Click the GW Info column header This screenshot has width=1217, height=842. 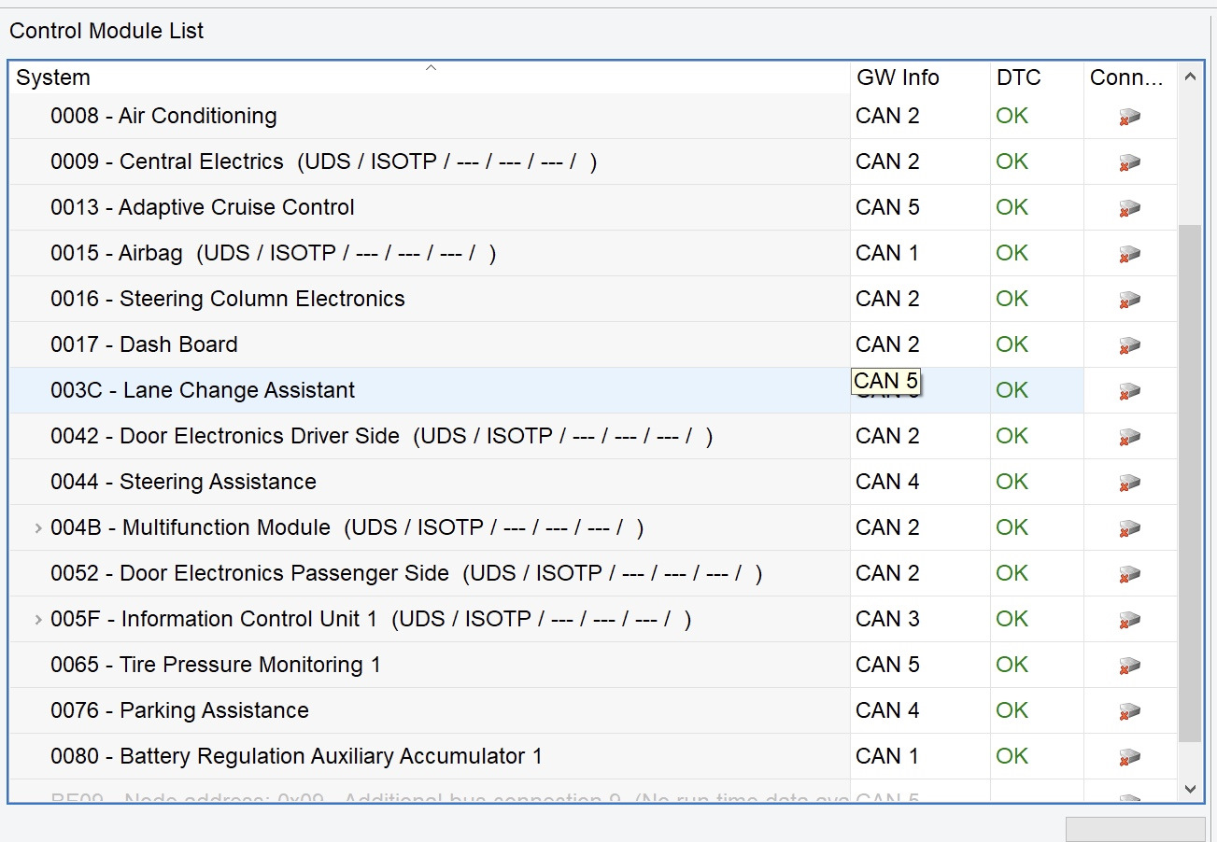[898, 77]
